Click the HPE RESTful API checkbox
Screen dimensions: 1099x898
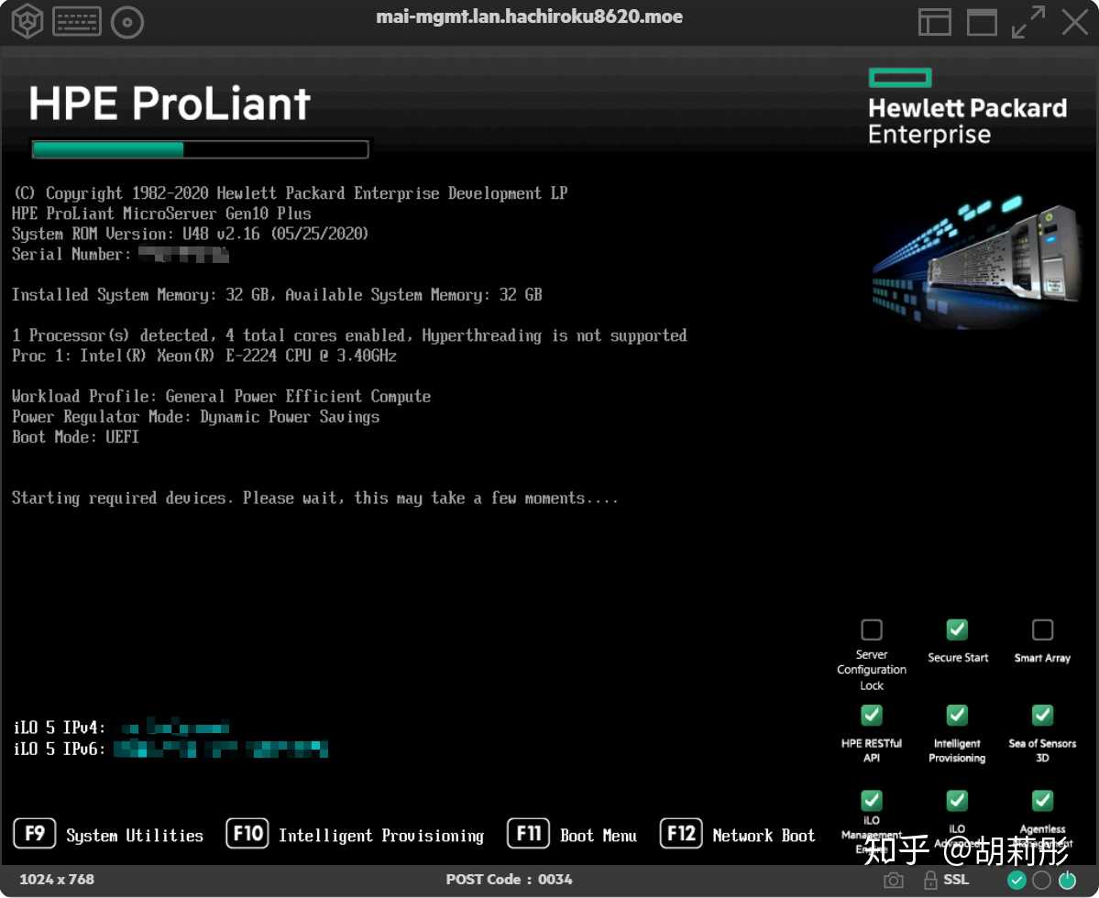(x=871, y=715)
